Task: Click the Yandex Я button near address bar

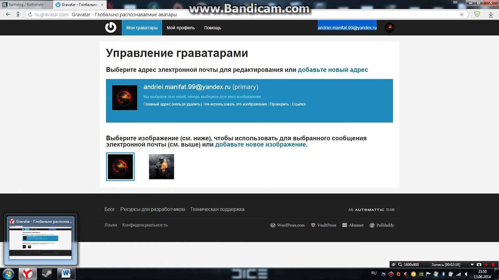Action: pyautogui.click(x=18, y=14)
